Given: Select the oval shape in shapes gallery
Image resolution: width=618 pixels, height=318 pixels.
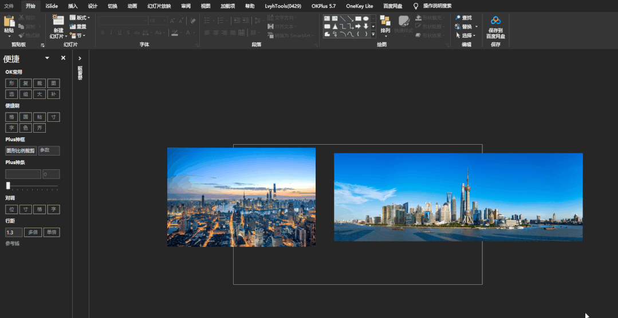Looking at the screenshot, I should 365,19.
